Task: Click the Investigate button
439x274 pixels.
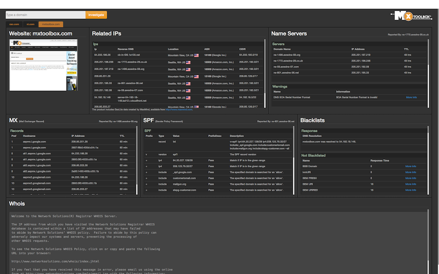Action: [x=96, y=15]
